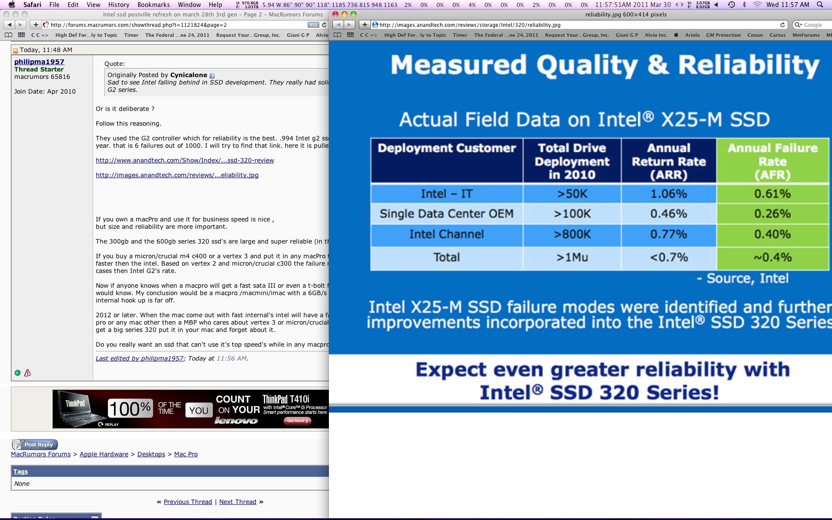Image resolution: width=832 pixels, height=520 pixels.
Task: Open Google search dropdown magnifier
Action: pos(797,25)
